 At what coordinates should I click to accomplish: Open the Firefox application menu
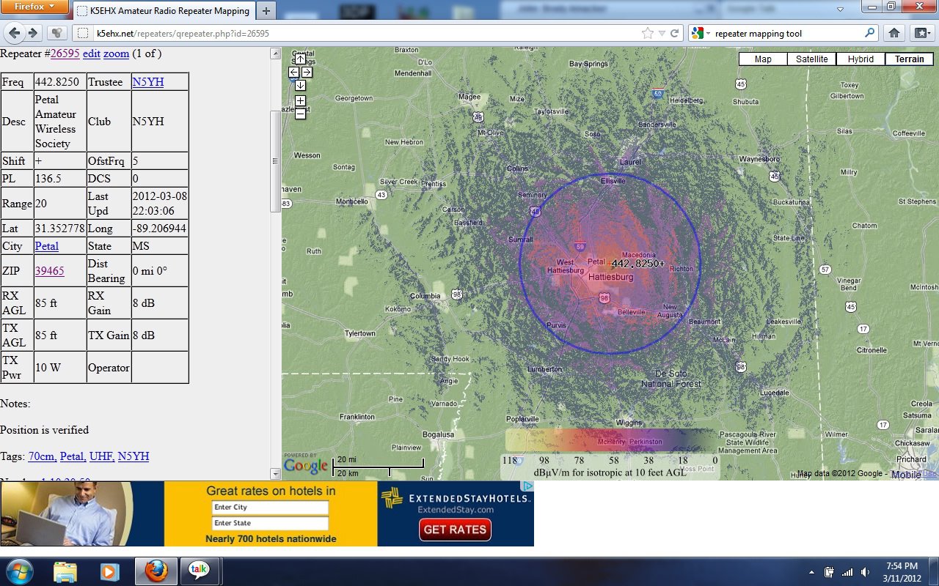click(x=35, y=7)
